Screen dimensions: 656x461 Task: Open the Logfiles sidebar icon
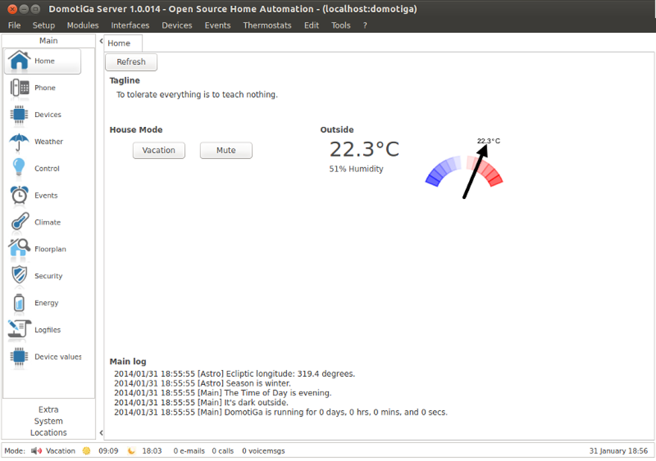tap(19, 330)
